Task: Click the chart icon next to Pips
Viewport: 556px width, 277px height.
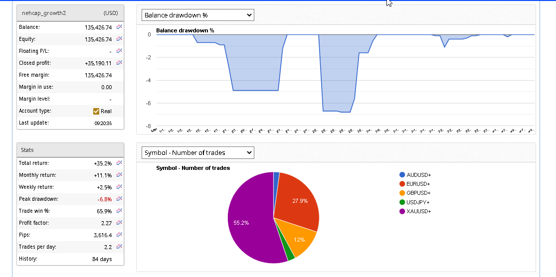Action: pyautogui.click(x=119, y=235)
